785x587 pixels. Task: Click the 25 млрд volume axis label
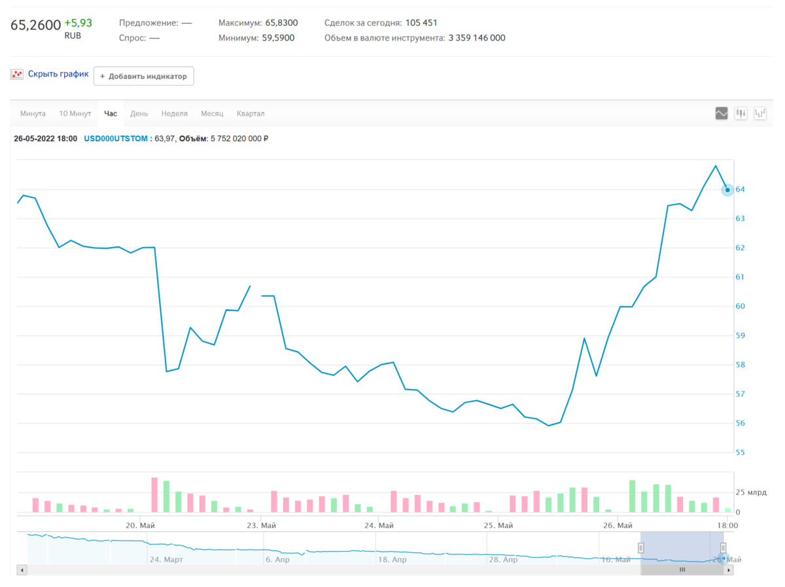pos(751,492)
